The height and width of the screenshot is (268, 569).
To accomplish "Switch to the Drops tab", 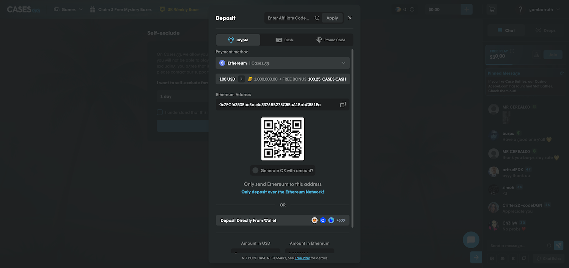I will pyautogui.click(x=545, y=30).
